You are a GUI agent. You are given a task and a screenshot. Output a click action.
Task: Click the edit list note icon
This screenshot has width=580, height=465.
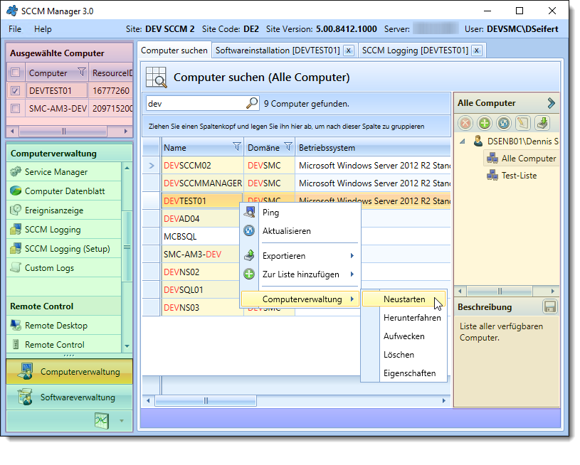523,123
